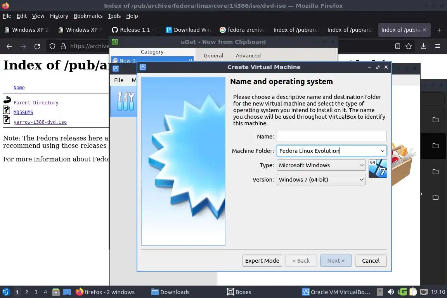Viewport: 447px width, 298px height.
Task: Click the Create Virtual Machine title icon
Action: pos(143,67)
